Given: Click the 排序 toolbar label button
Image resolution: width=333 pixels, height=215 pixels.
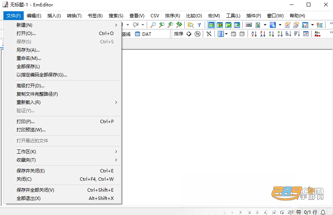Looking at the screenshot, I should (x=179, y=34).
